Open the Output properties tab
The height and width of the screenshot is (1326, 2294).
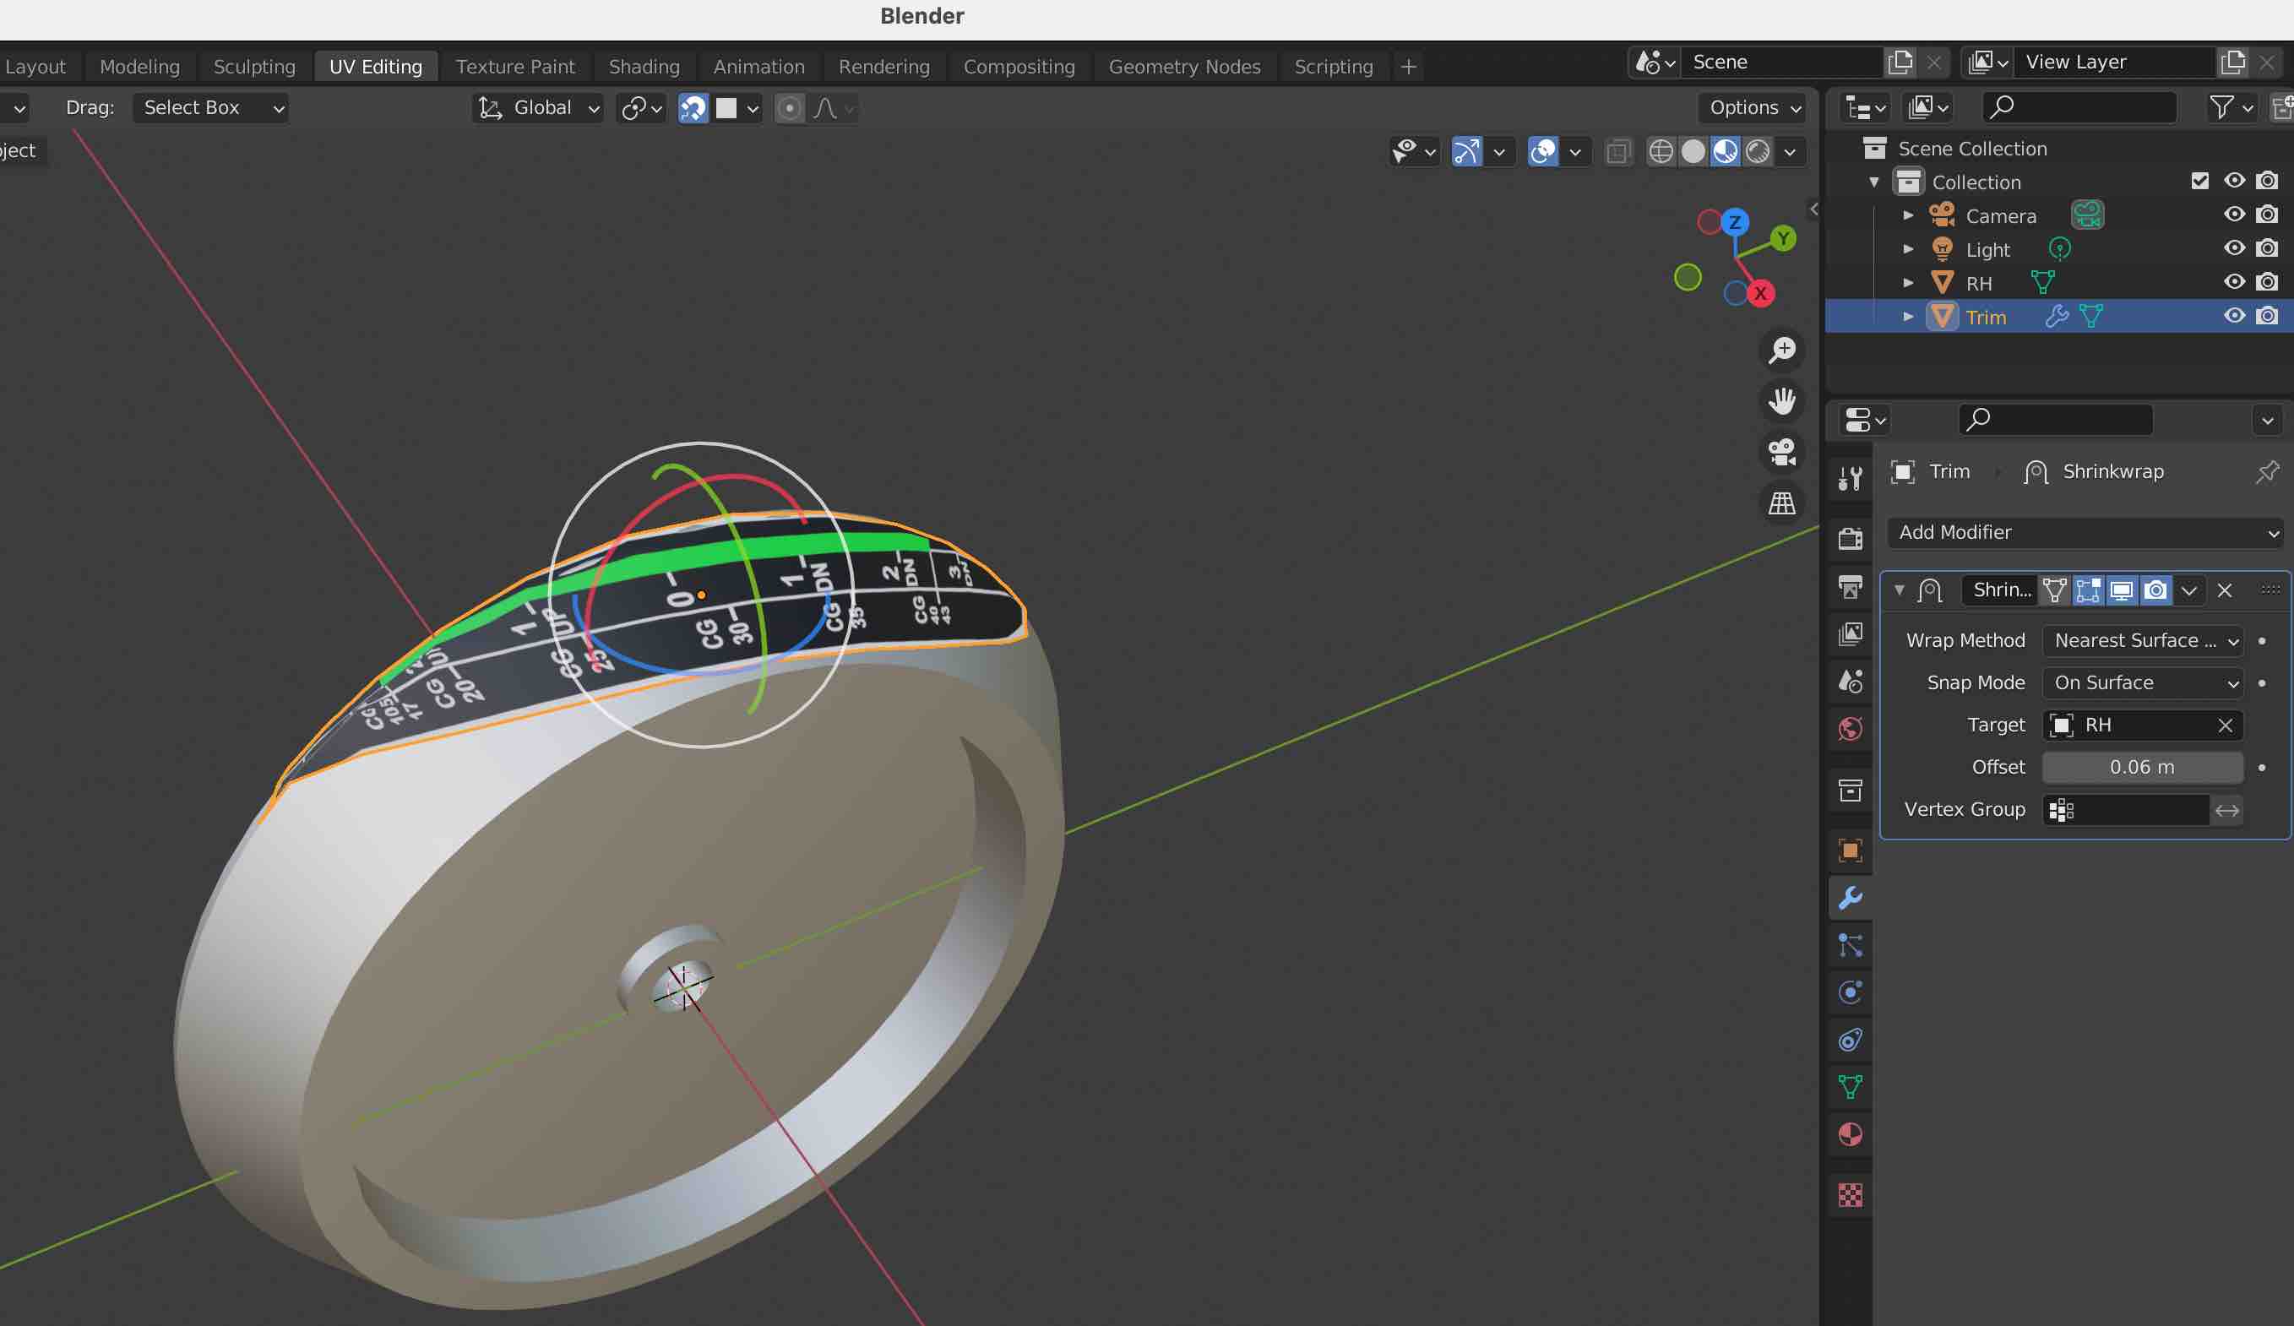(x=1849, y=586)
